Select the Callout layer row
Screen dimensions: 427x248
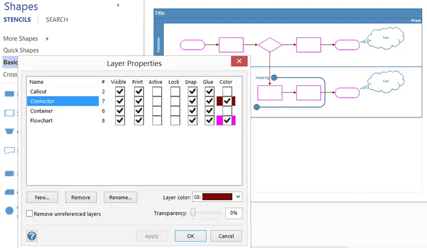[63, 92]
